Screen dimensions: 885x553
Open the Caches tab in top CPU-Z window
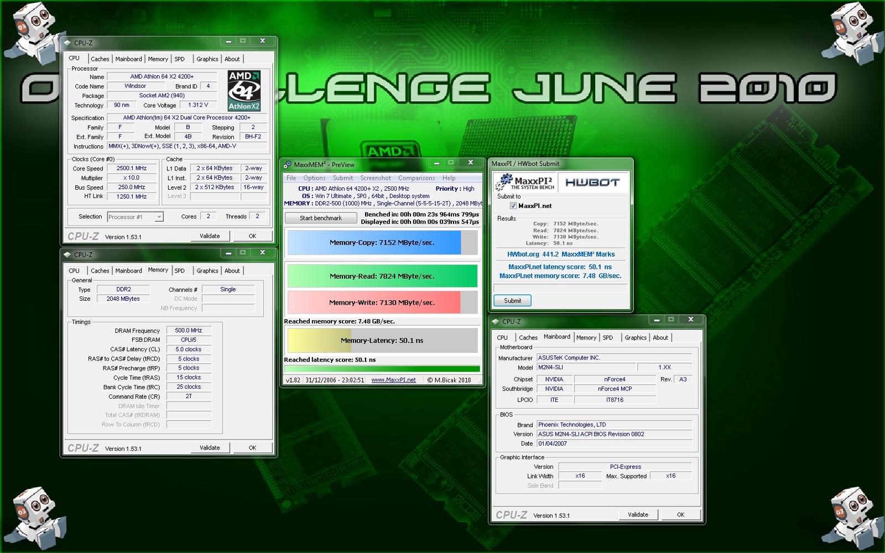tap(100, 59)
